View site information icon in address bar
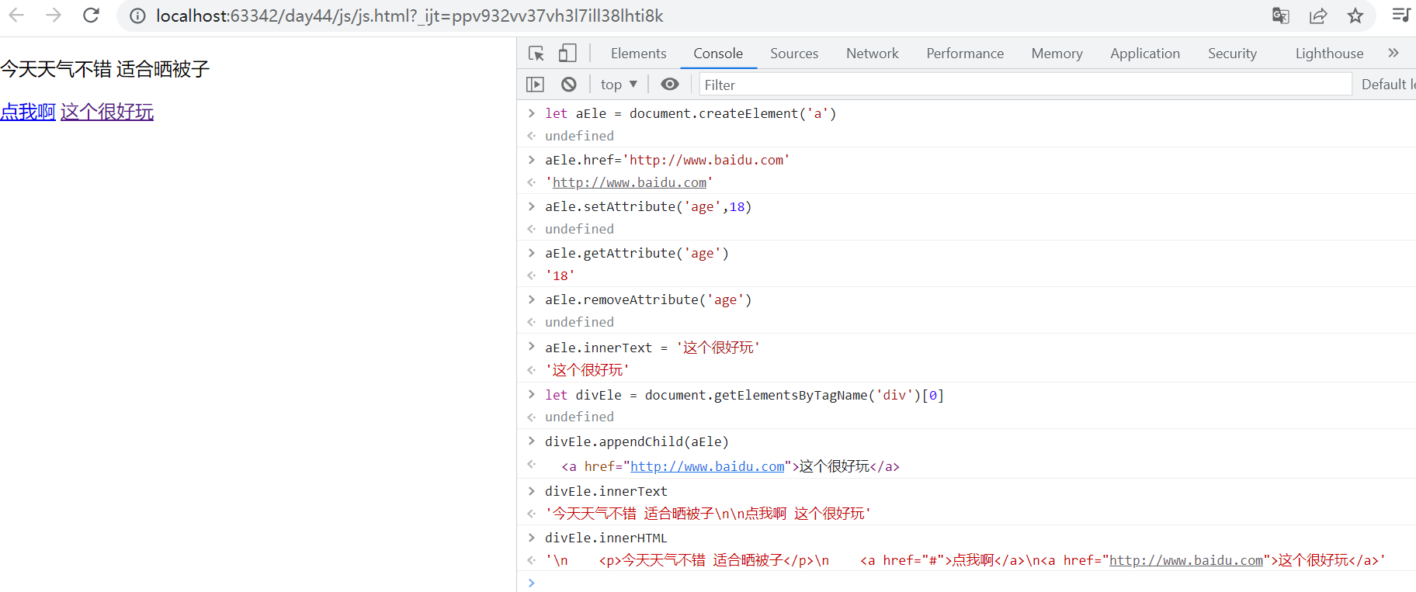Image resolution: width=1416 pixels, height=592 pixels. 137,16
